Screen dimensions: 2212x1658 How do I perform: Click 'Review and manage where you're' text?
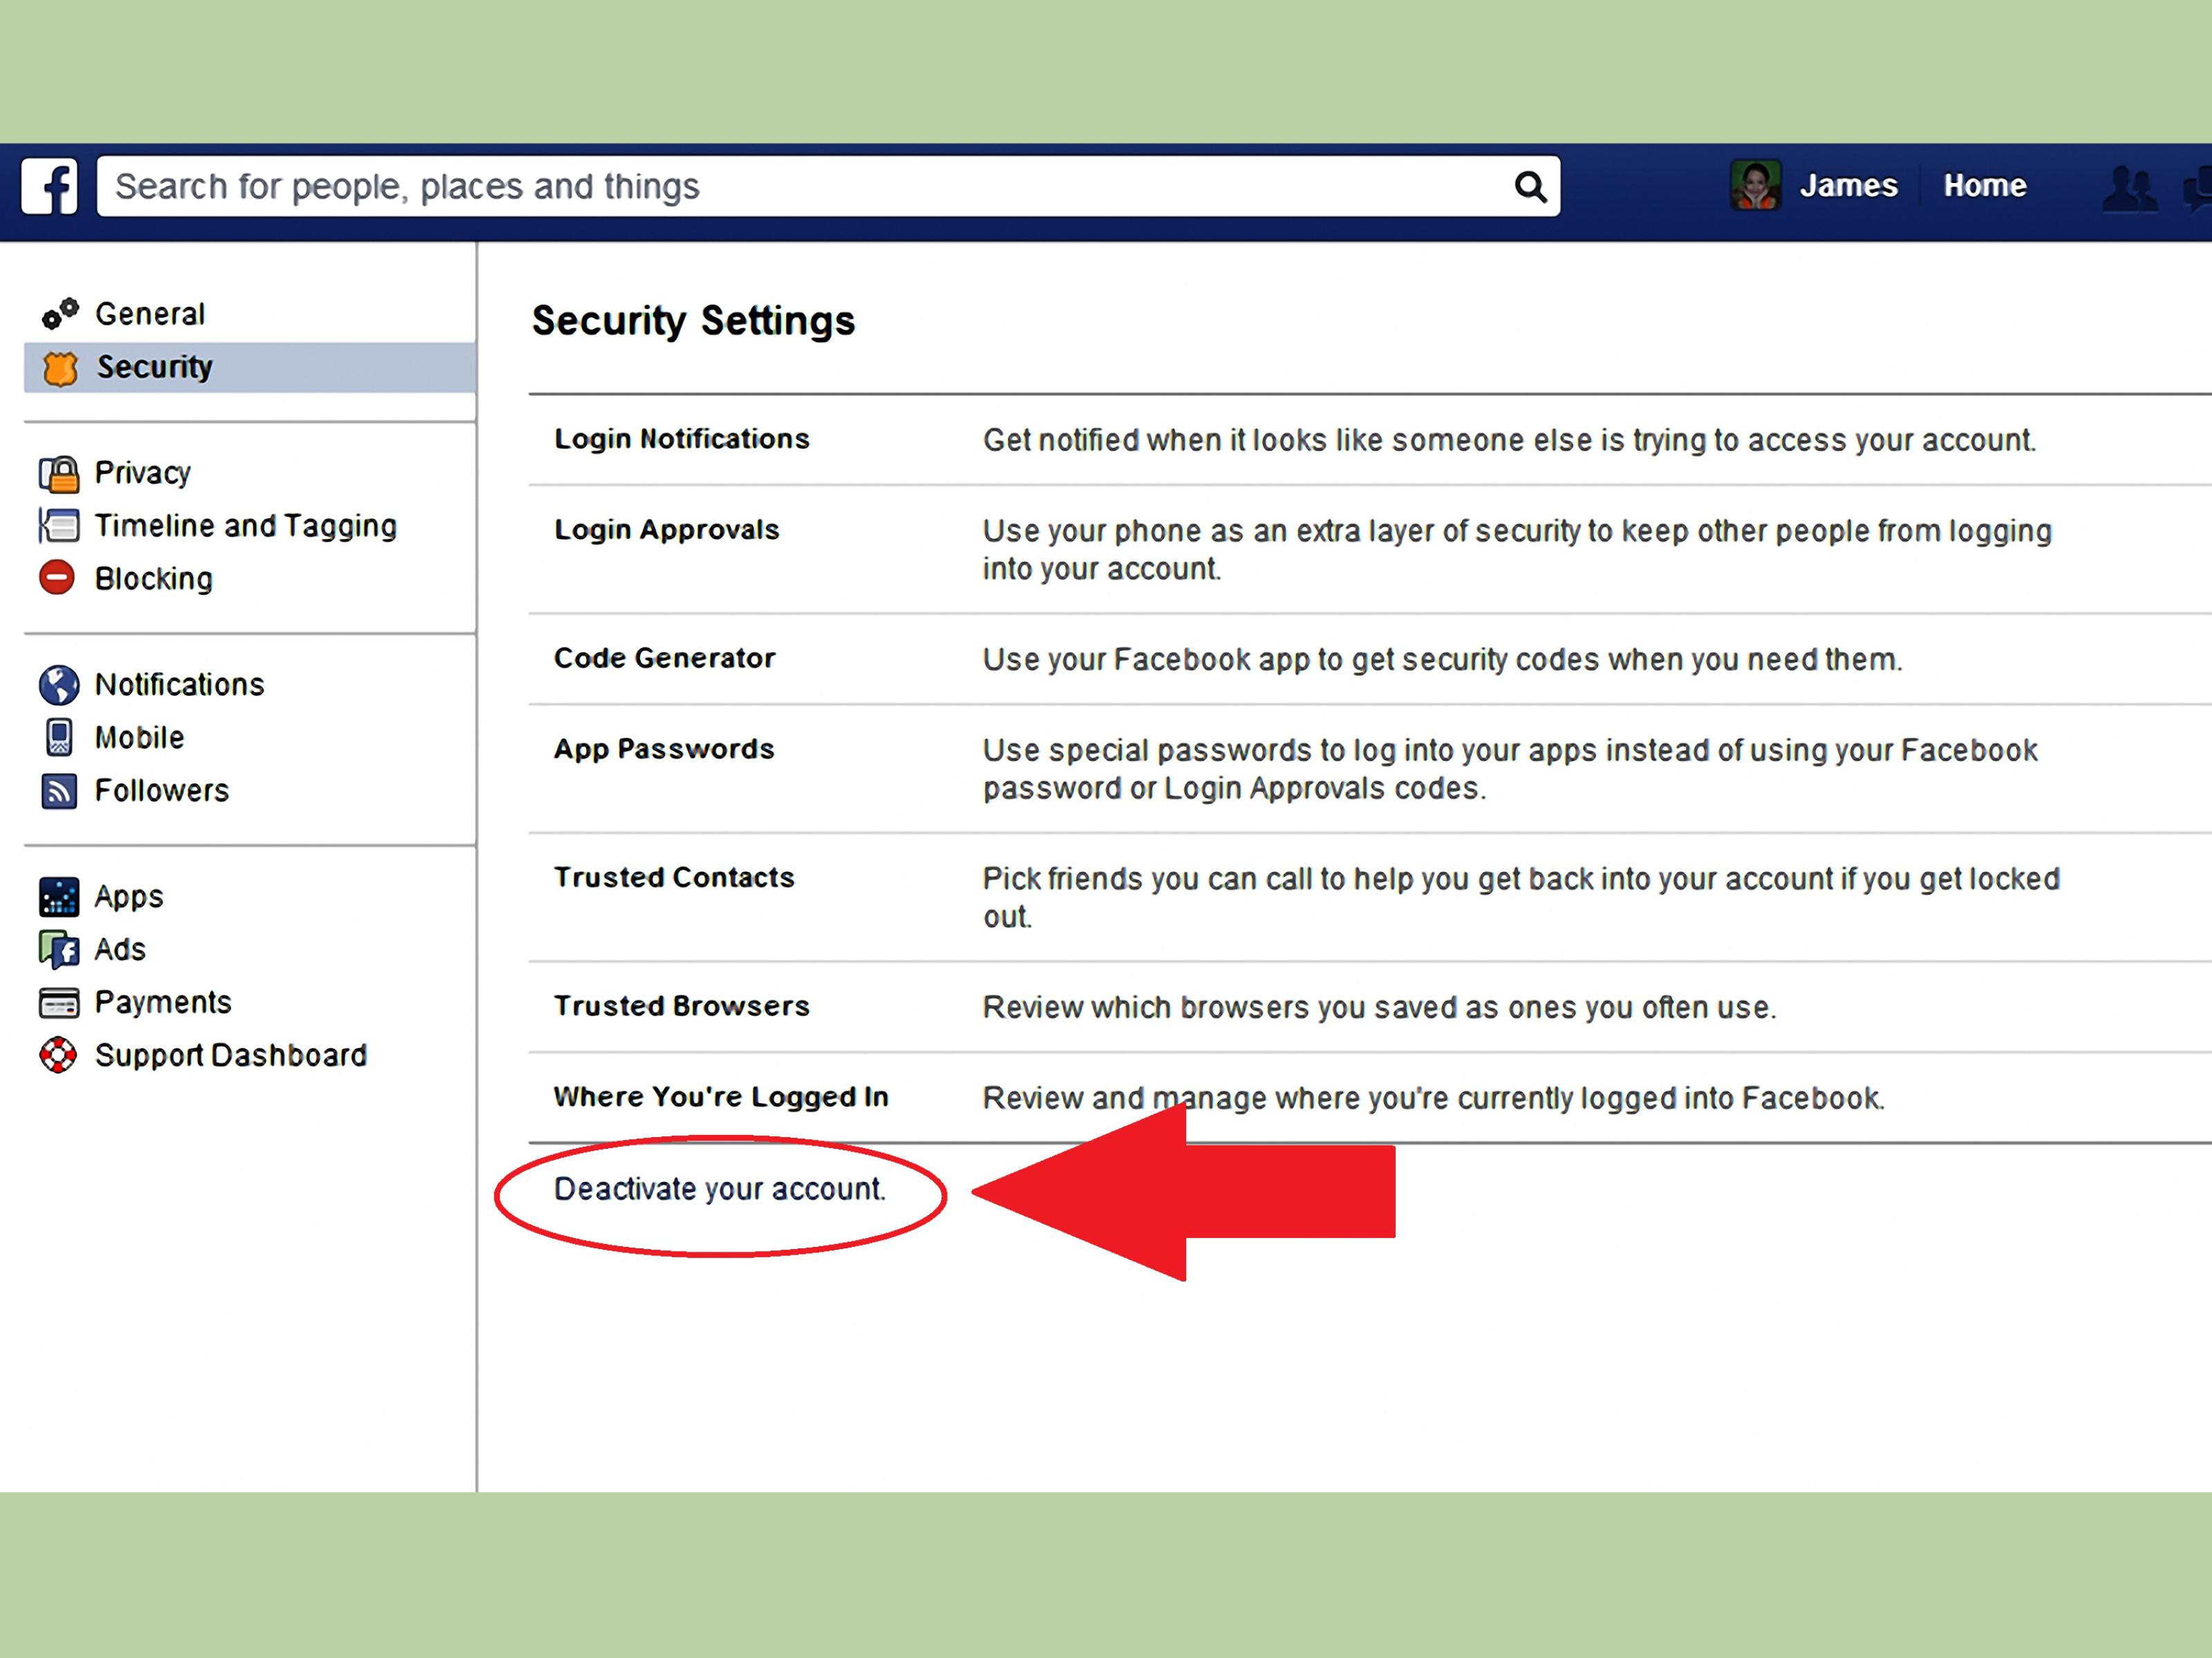coord(1433,1098)
